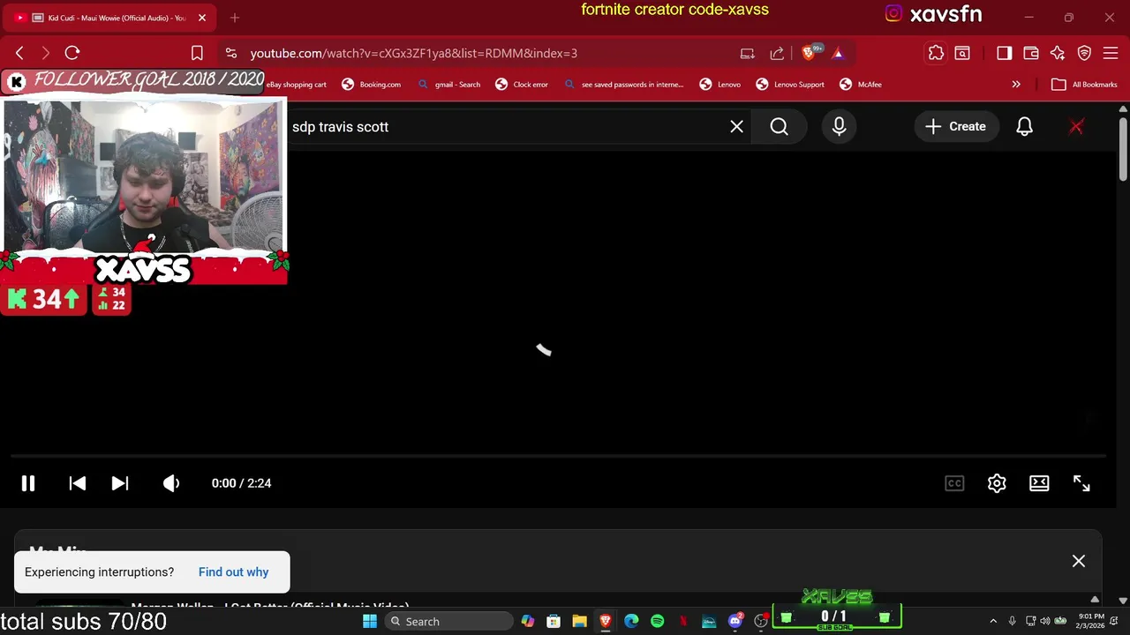Open Brave Wallet icon
Image resolution: width=1130 pixels, height=635 pixels.
[1030, 53]
